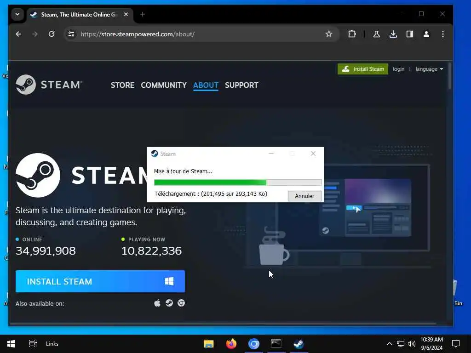Open the STORE menu
471x353 pixels.
[122, 85]
